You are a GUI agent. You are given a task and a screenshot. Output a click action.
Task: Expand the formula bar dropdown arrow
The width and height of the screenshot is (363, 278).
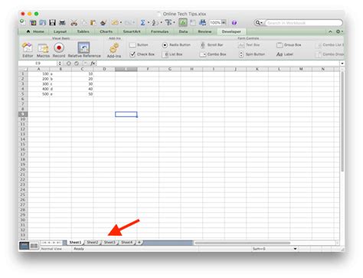(x=342, y=64)
